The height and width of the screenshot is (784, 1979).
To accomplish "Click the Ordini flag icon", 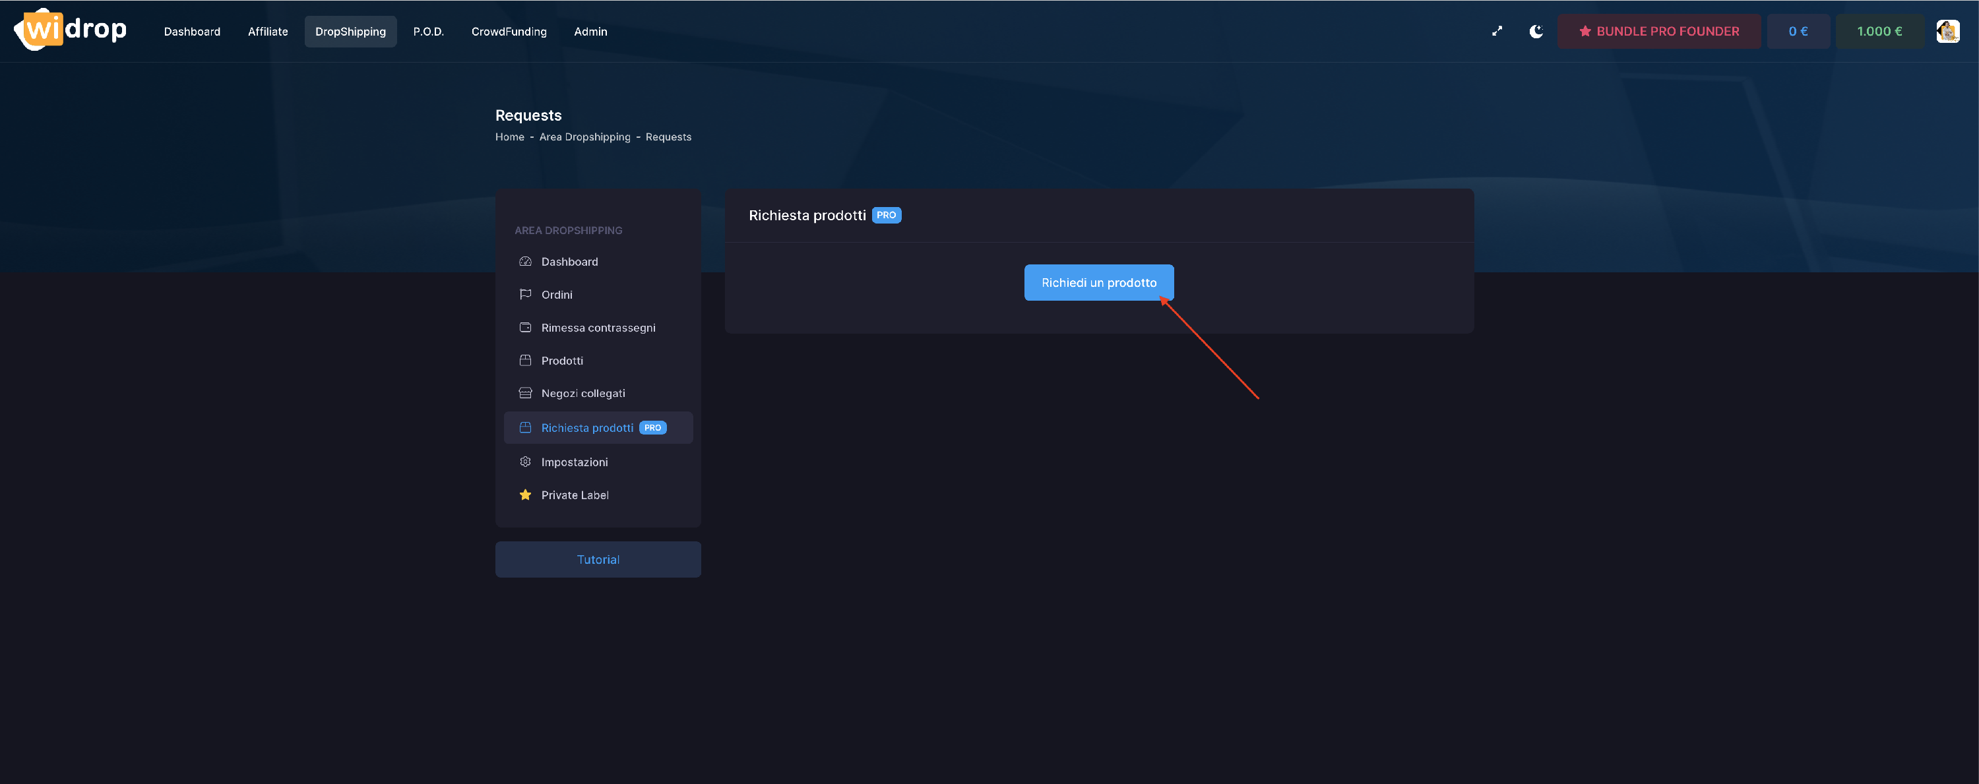I will (x=526, y=295).
